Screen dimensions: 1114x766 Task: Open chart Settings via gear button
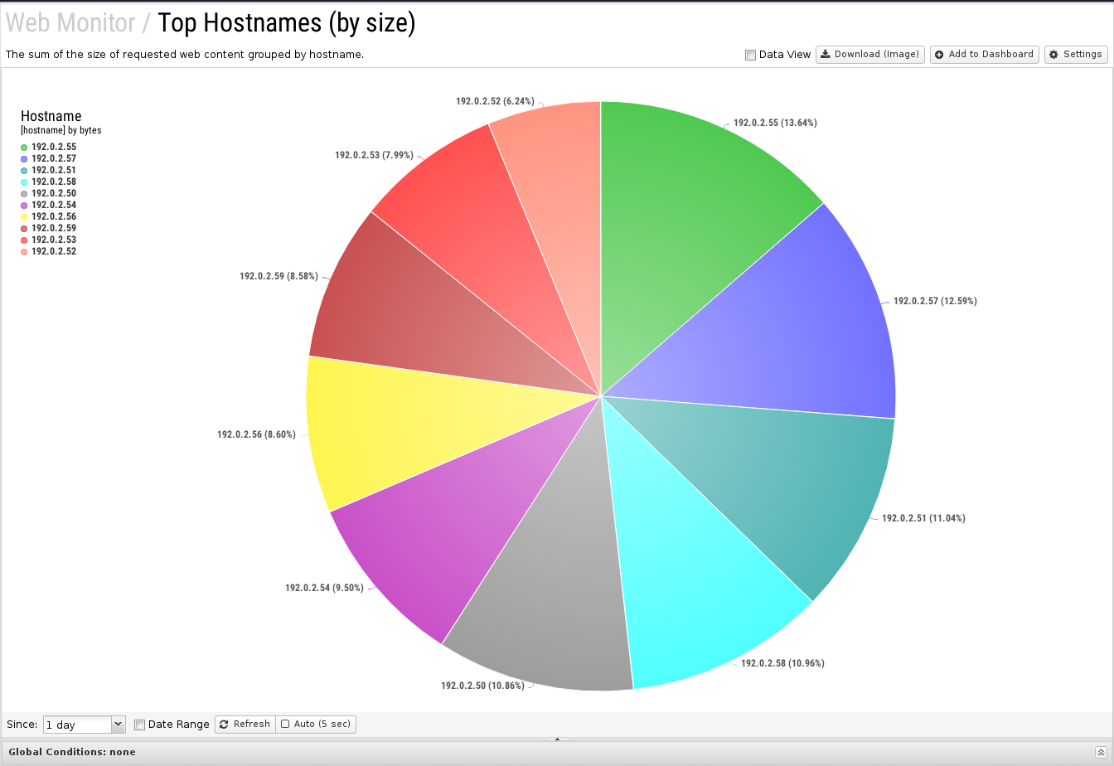[1075, 55]
